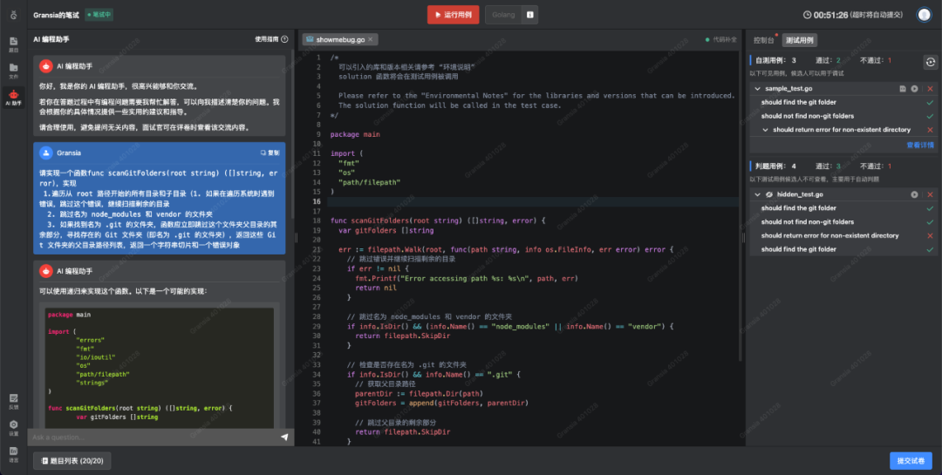
Task: Click the red 运行用例 run button
Action: (x=453, y=15)
